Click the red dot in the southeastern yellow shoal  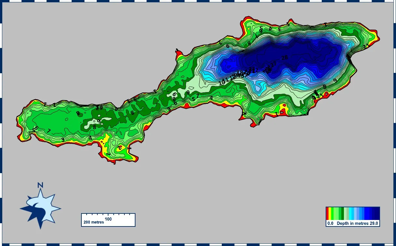tap(285, 106)
